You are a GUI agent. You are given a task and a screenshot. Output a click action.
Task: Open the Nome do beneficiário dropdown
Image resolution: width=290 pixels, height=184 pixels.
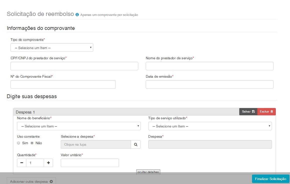point(79,126)
